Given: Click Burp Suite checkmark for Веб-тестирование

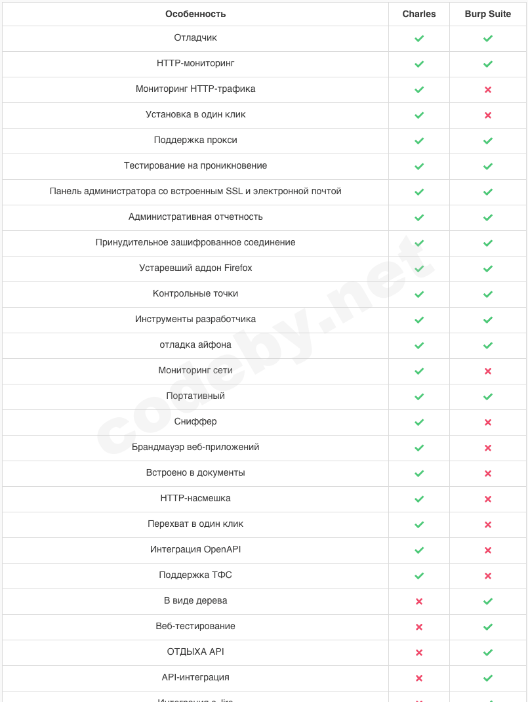Looking at the screenshot, I should (488, 627).
